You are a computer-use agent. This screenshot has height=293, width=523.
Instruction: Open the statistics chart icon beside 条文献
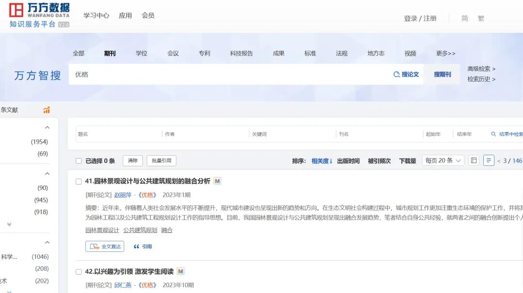coord(46,110)
